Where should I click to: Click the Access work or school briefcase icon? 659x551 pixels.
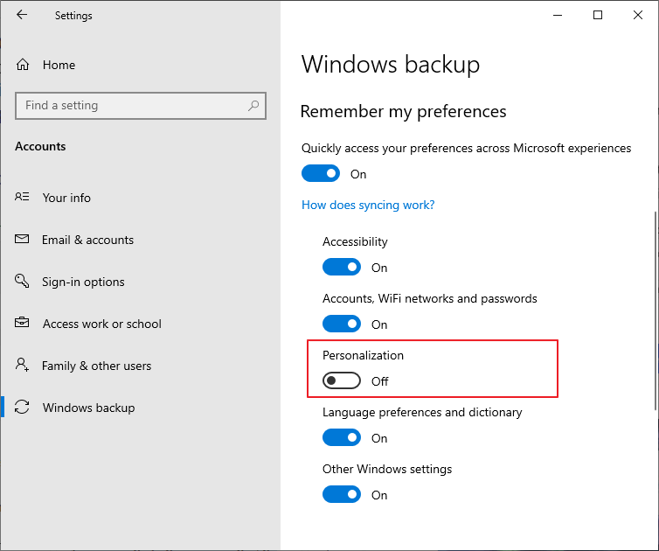[x=23, y=324]
